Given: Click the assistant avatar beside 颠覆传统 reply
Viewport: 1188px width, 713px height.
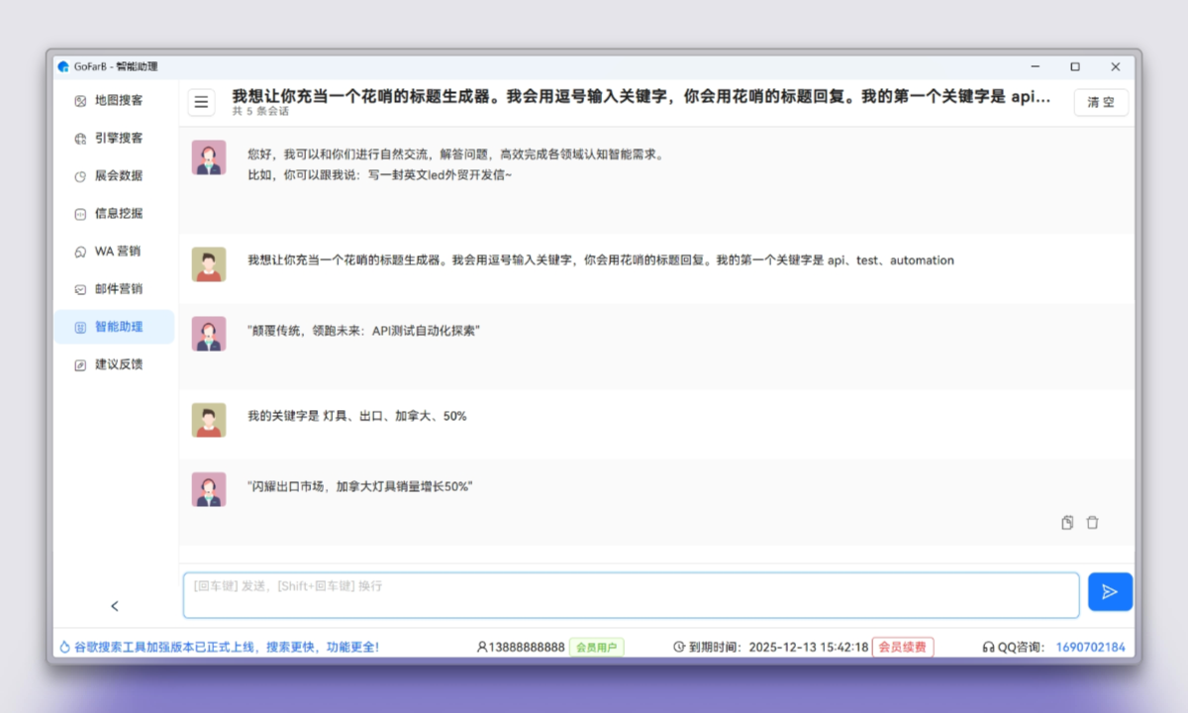Looking at the screenshot, I should (x=209, y=334).
